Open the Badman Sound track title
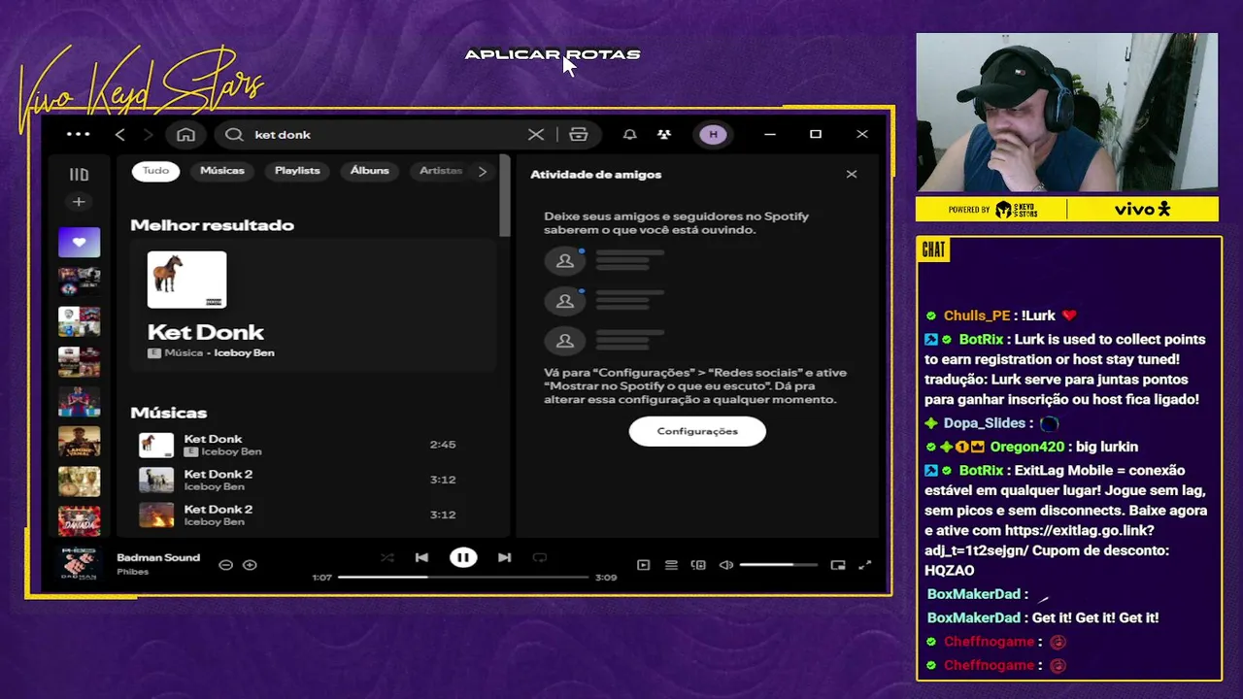1243x699 pixels. click(158, 557)
